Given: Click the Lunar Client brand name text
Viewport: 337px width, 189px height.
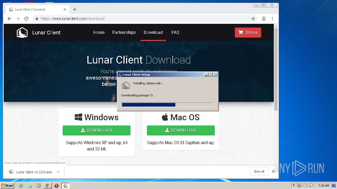Looking at the screenshot, I should 46,33.
